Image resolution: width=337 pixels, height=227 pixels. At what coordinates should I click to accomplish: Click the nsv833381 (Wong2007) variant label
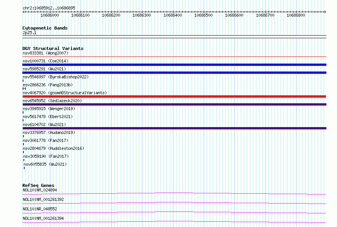coord(45,53)
